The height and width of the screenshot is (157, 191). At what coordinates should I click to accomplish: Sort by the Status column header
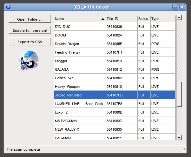pyautogui.click(x=144, y=19)
